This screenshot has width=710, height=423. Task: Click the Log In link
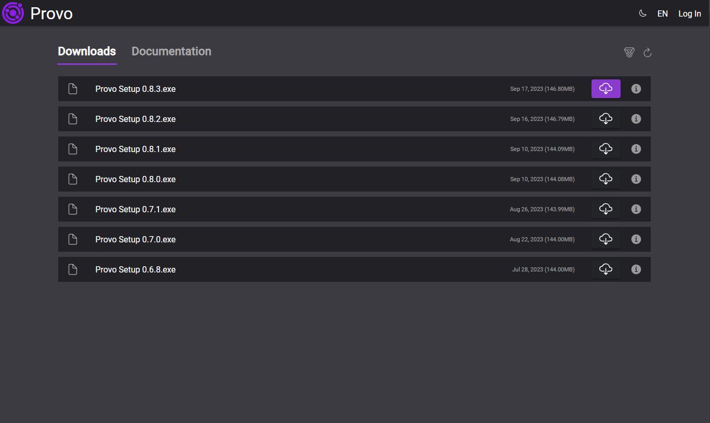(689, 14)
